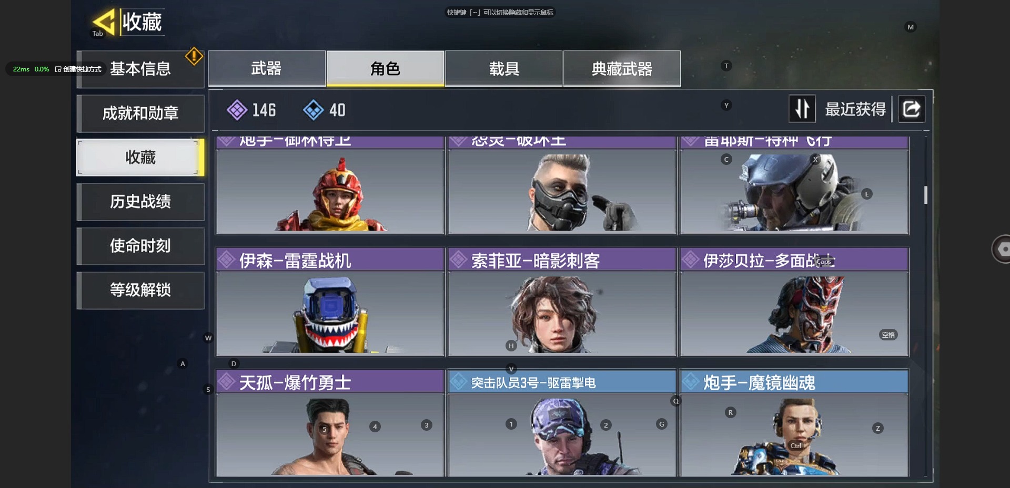
Task: Go to the 使命时刻 section
Action: click(x=140, y=245)
